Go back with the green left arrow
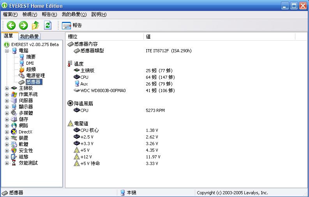Image resolution: width=309 pixels, height=197 pixels. (x=11, y=25)
